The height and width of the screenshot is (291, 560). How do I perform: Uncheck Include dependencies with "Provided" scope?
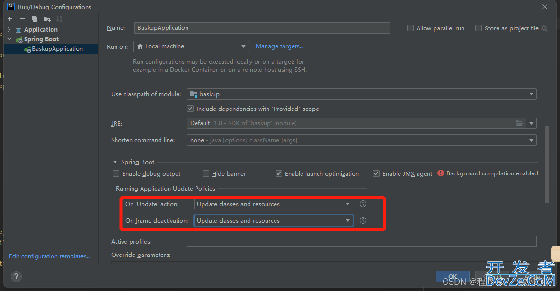190,109
